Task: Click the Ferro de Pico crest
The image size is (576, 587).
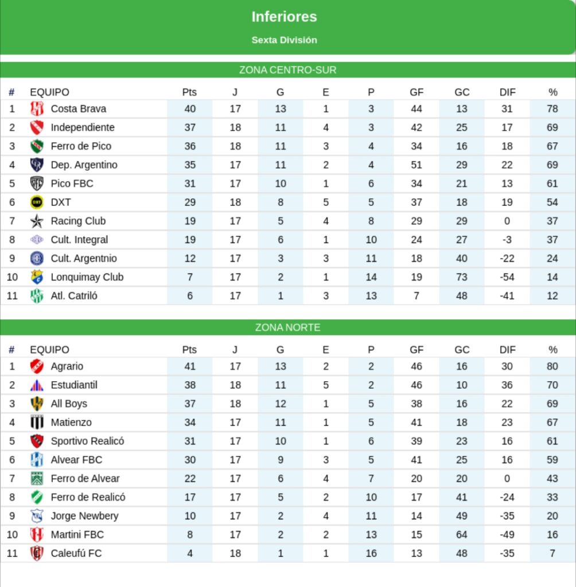Action: tap(37, 146)
